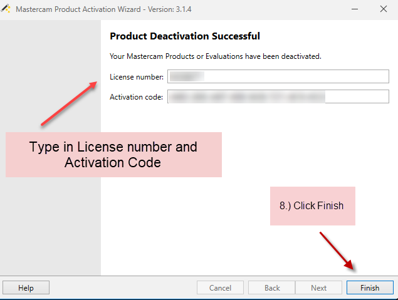Click the 'have been deactivated' message text
Viewport: 398px width, 300px height.
click(283, 56)
